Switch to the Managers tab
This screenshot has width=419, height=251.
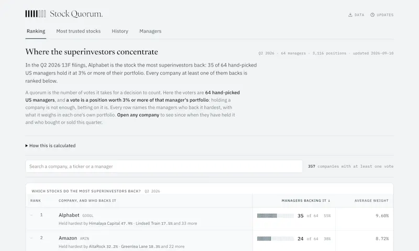tap(150, 31)
